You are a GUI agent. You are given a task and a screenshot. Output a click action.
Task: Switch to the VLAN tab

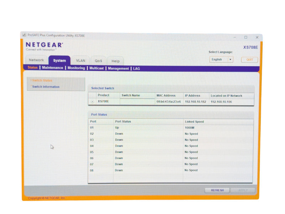[x=81, y=60]
